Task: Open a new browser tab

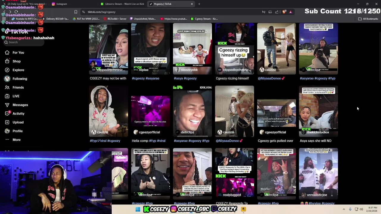Action: click(199, 4)
